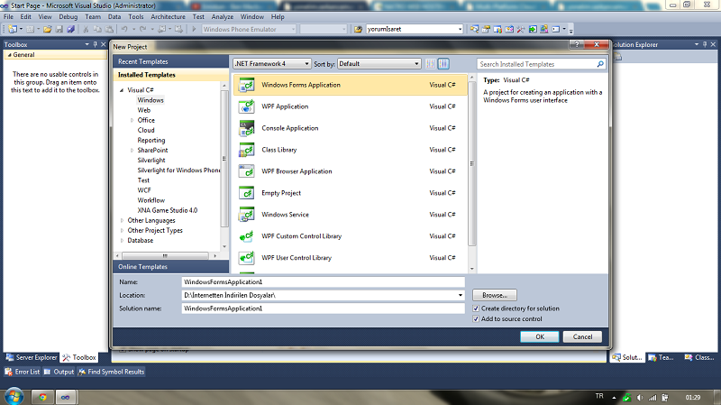Select the Windows Service template
The image size is (721, 405).
pyautogui.click(x=350, y=215)
